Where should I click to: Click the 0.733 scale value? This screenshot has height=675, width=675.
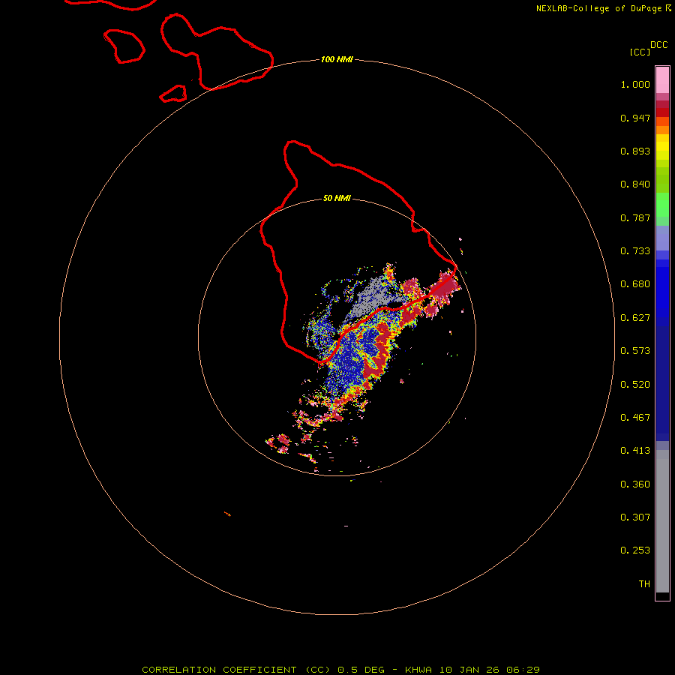635,251
